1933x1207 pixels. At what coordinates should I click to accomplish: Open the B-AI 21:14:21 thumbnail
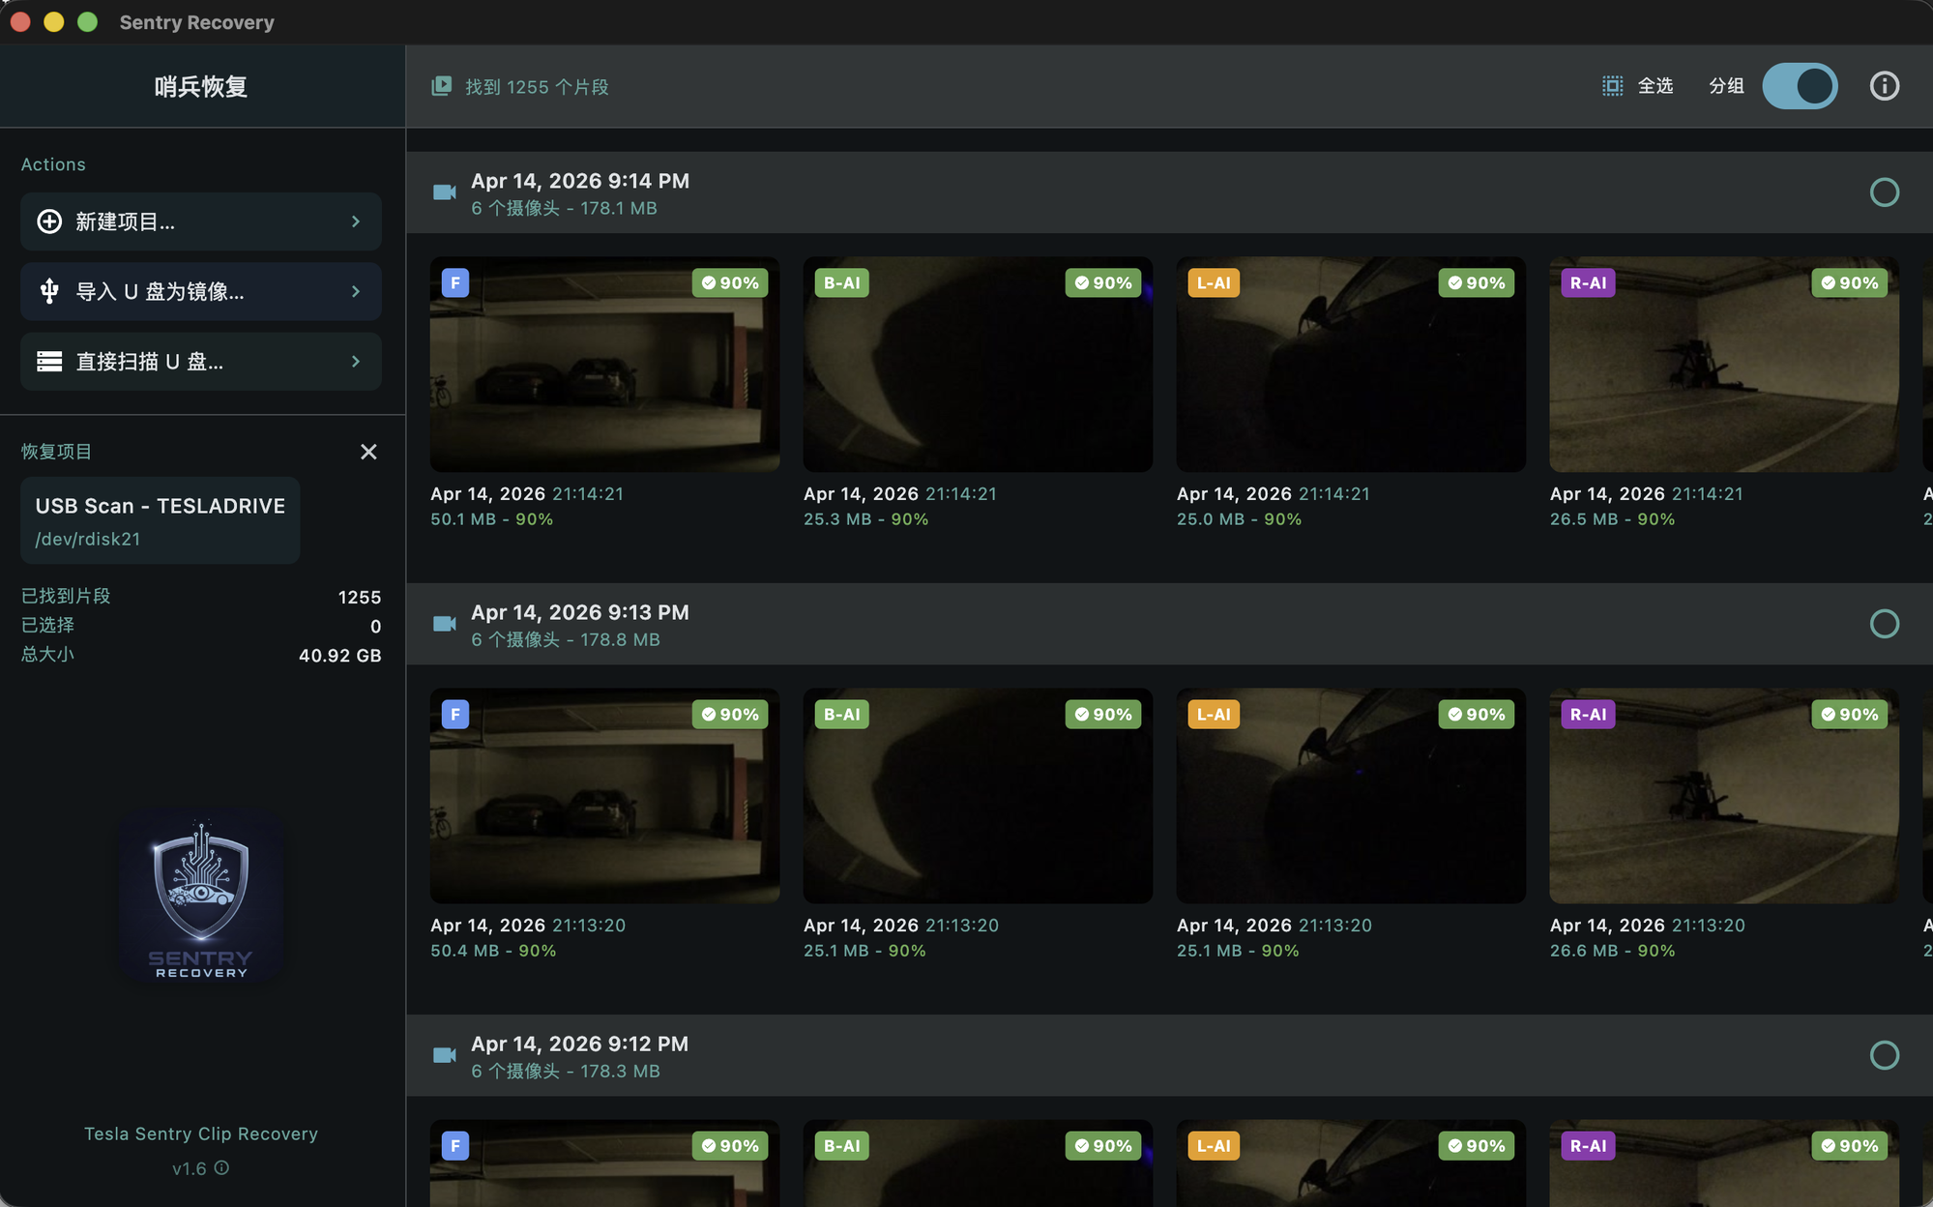[x=978, y=365]
